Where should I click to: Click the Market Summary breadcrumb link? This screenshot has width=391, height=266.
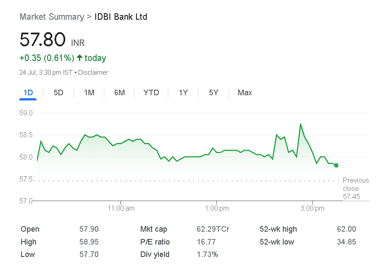point(52,17)
